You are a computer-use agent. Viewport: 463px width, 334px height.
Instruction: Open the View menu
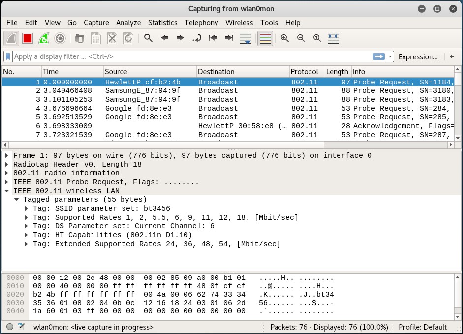coord(53,23)
